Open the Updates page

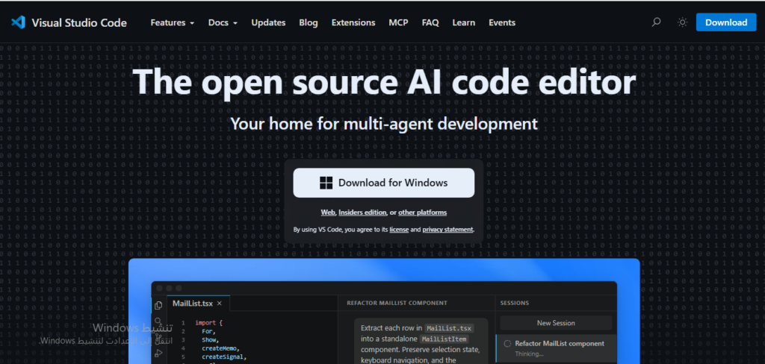tap(268, 22)
